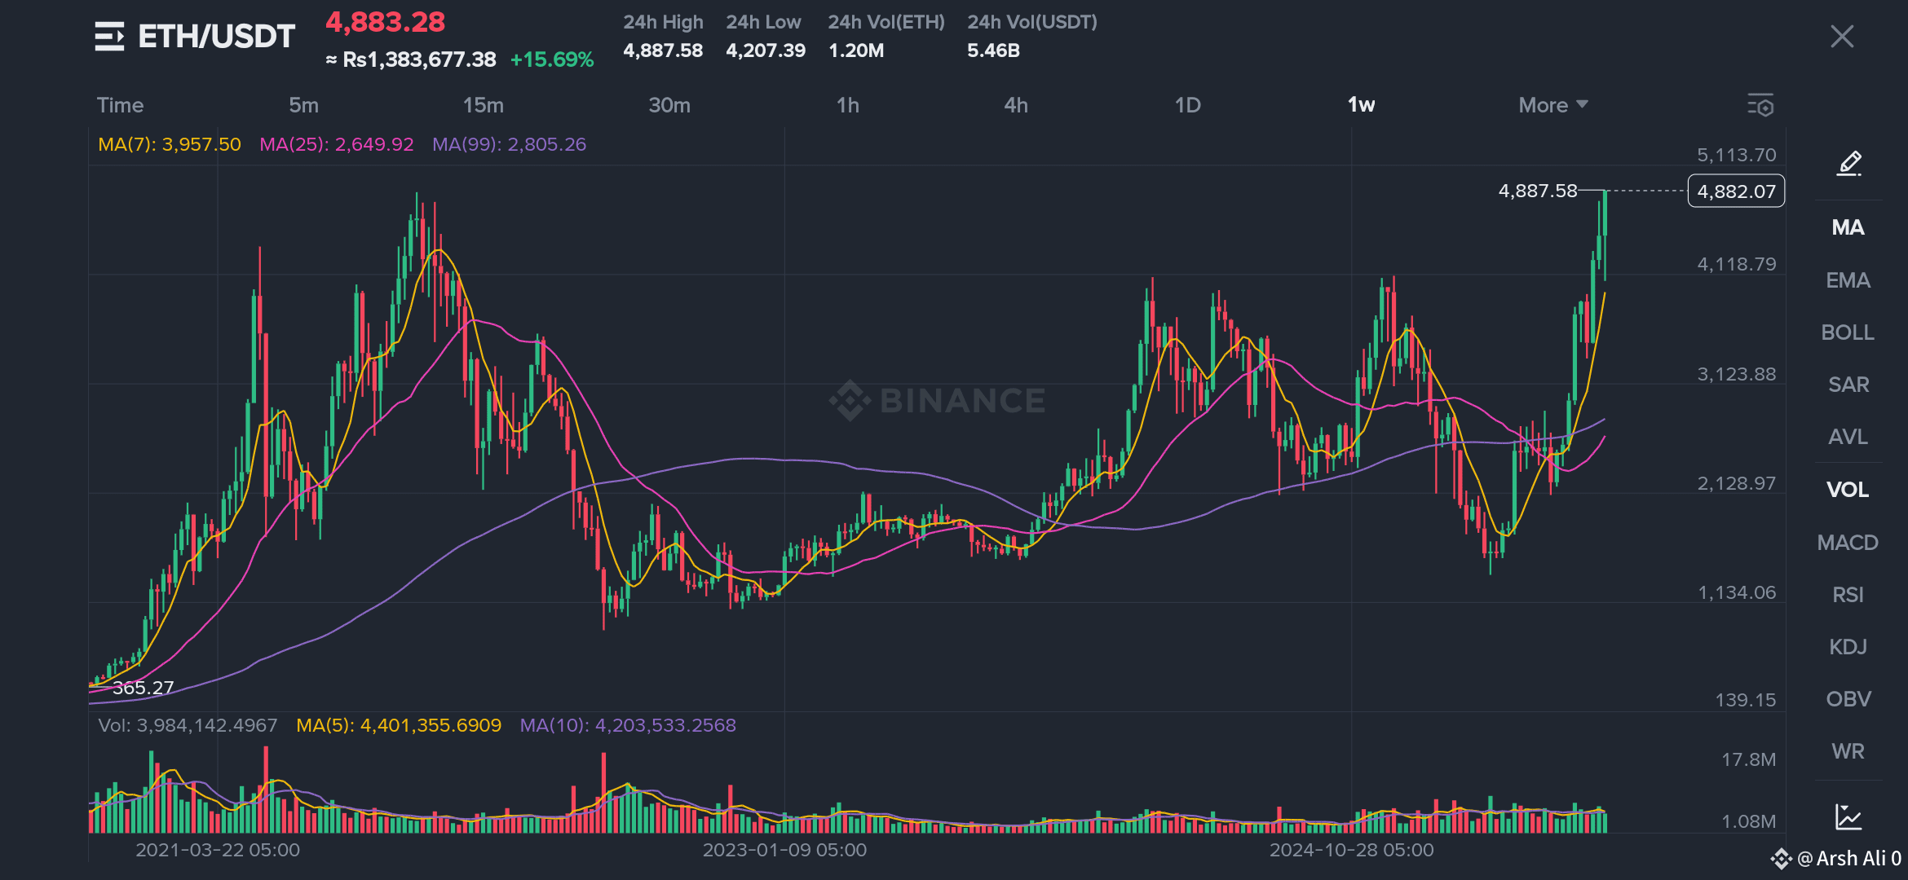Click the current price 4,883.28
This screenshot has width=1908, height=880.
(x=385, y=22)
